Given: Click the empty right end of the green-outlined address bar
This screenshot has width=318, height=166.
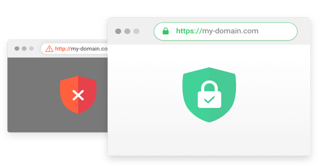Looking at the screenshot, I should click(x=278, y=31).
